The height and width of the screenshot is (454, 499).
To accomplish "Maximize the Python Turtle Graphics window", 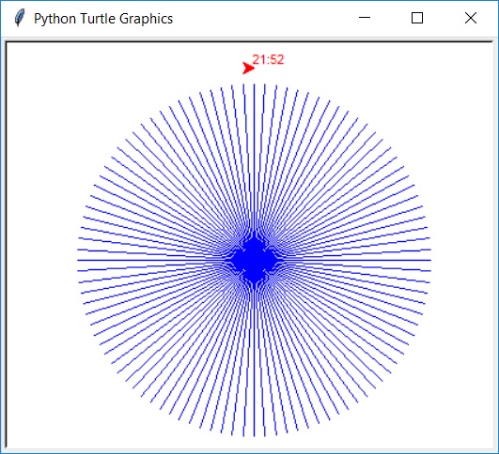I will [417, 18].
